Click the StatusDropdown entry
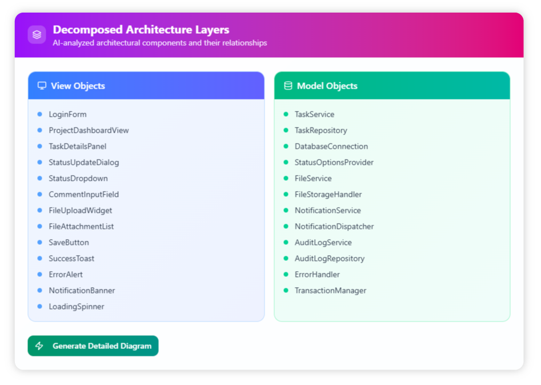 click(x=78, y=178)
